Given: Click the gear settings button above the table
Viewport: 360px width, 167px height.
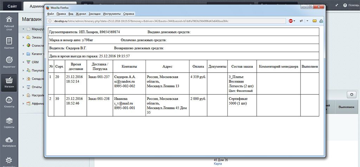Looking at the screenshot, I should pyautogui.click(x=352, y=94).
